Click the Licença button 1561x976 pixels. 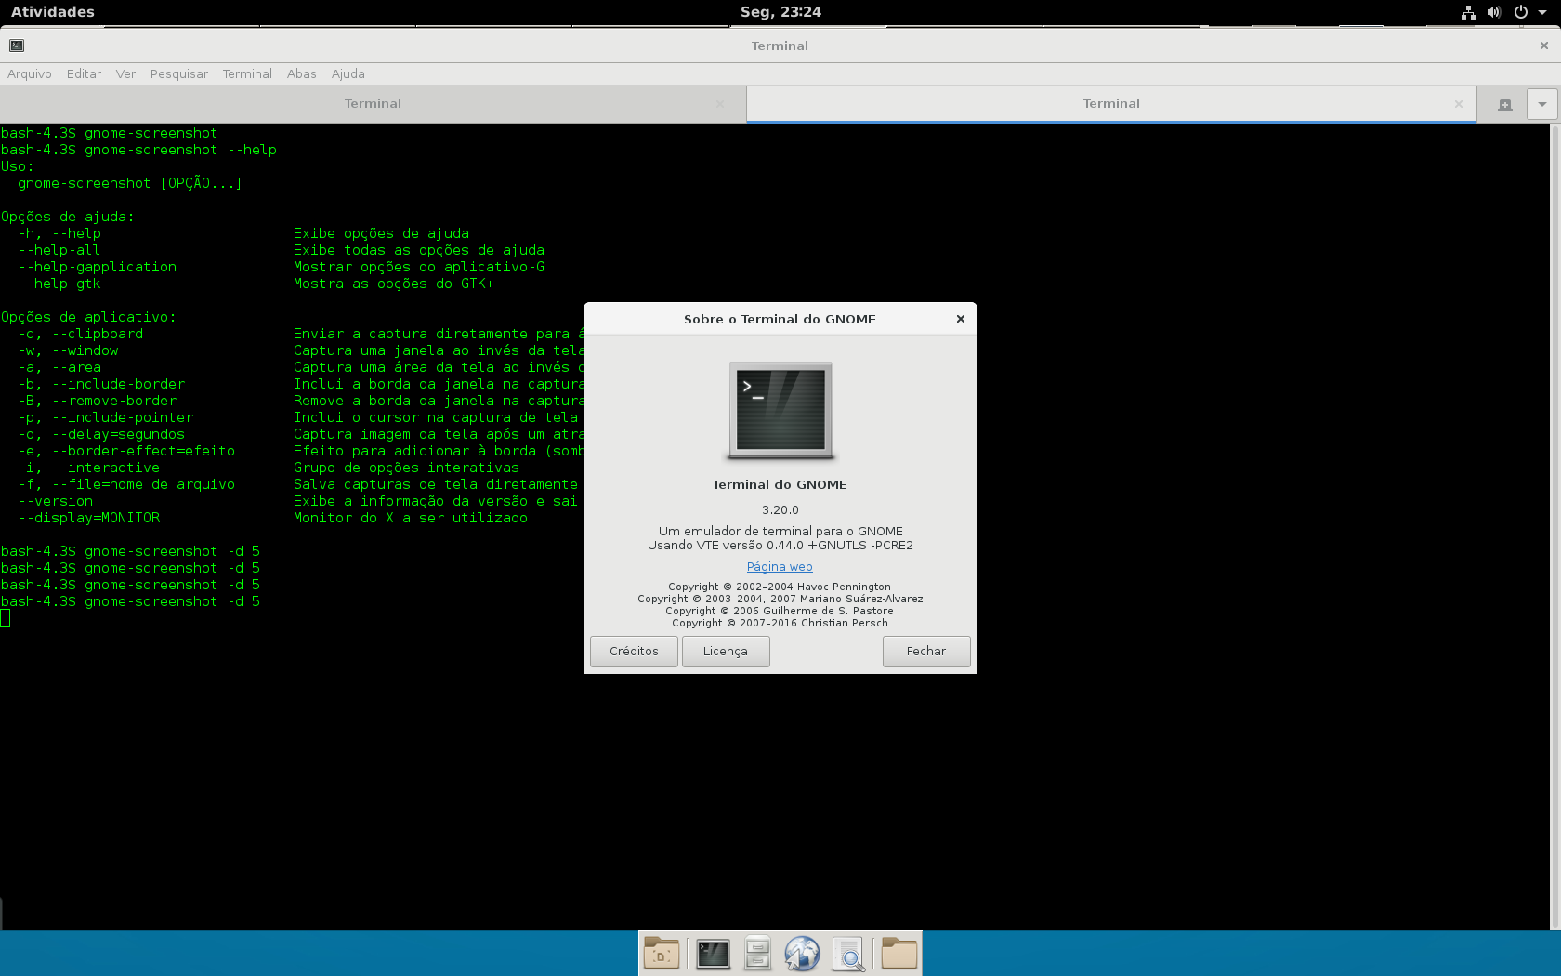coord(726,652)
